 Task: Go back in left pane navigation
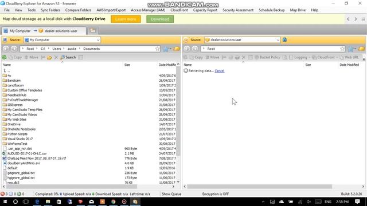[6, 49]
